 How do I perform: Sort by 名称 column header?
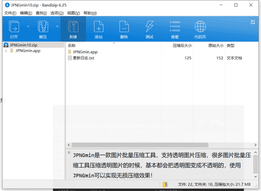[x=72, y=45]
